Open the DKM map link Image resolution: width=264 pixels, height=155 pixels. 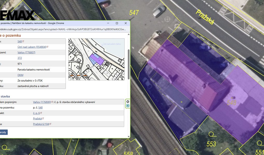(20, 75)
